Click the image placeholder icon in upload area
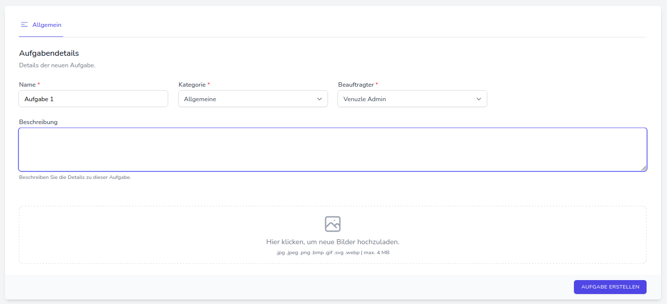The height and width of the screenshot is (304, 667). (333, 224)
